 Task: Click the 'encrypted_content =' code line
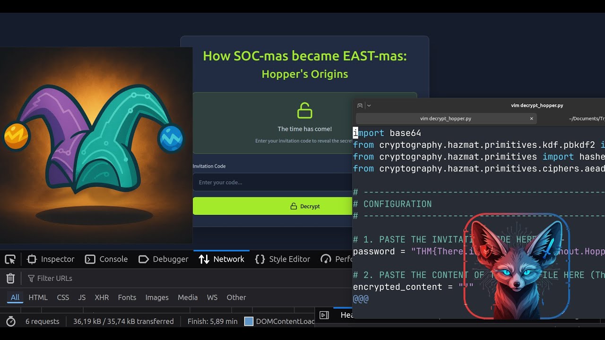tap(413, 287)
